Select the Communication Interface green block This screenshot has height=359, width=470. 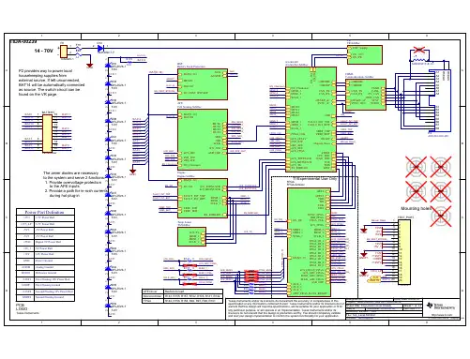click(366, 95)
